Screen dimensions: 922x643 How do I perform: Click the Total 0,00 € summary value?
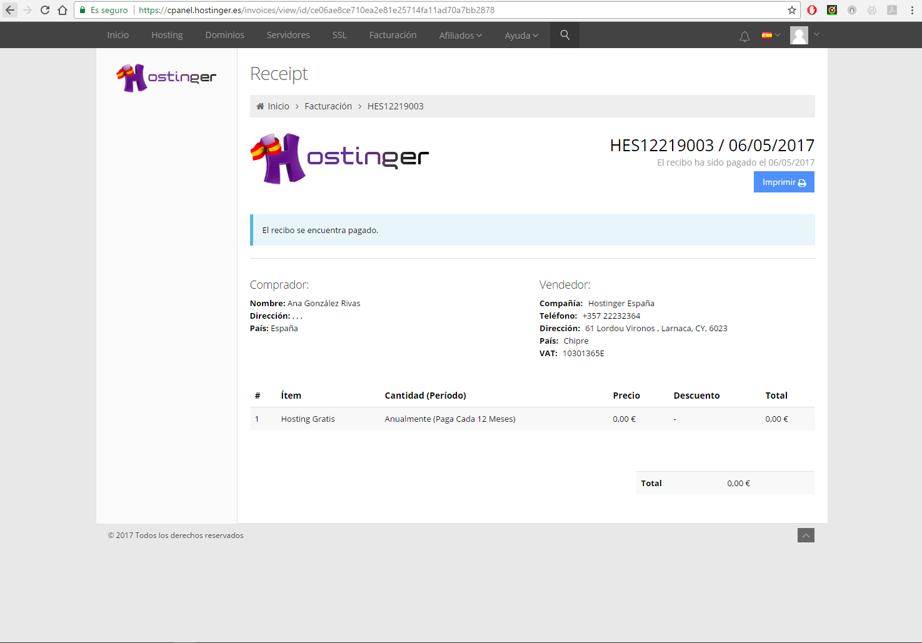click(x=739, y=483)
